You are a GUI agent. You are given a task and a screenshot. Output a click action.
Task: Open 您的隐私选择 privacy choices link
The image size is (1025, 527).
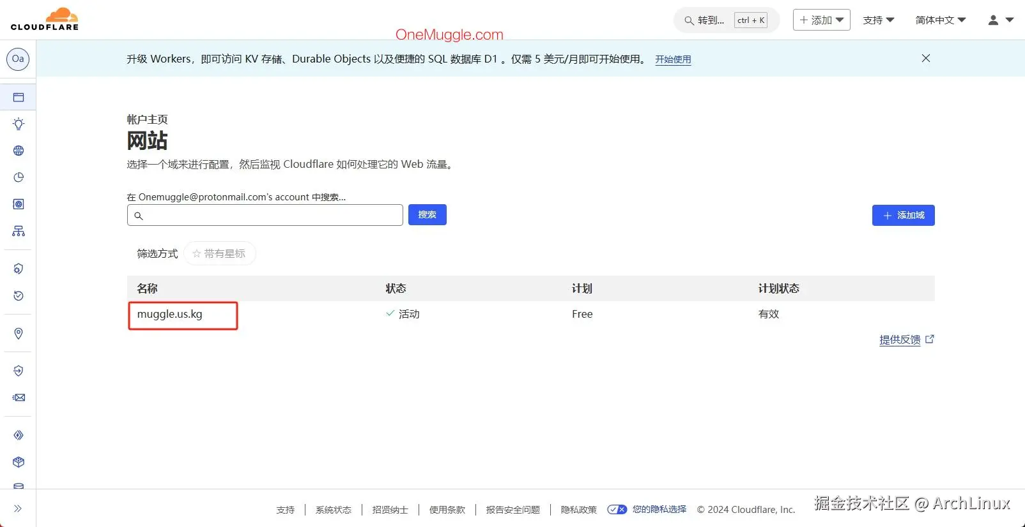click(659, 509)
